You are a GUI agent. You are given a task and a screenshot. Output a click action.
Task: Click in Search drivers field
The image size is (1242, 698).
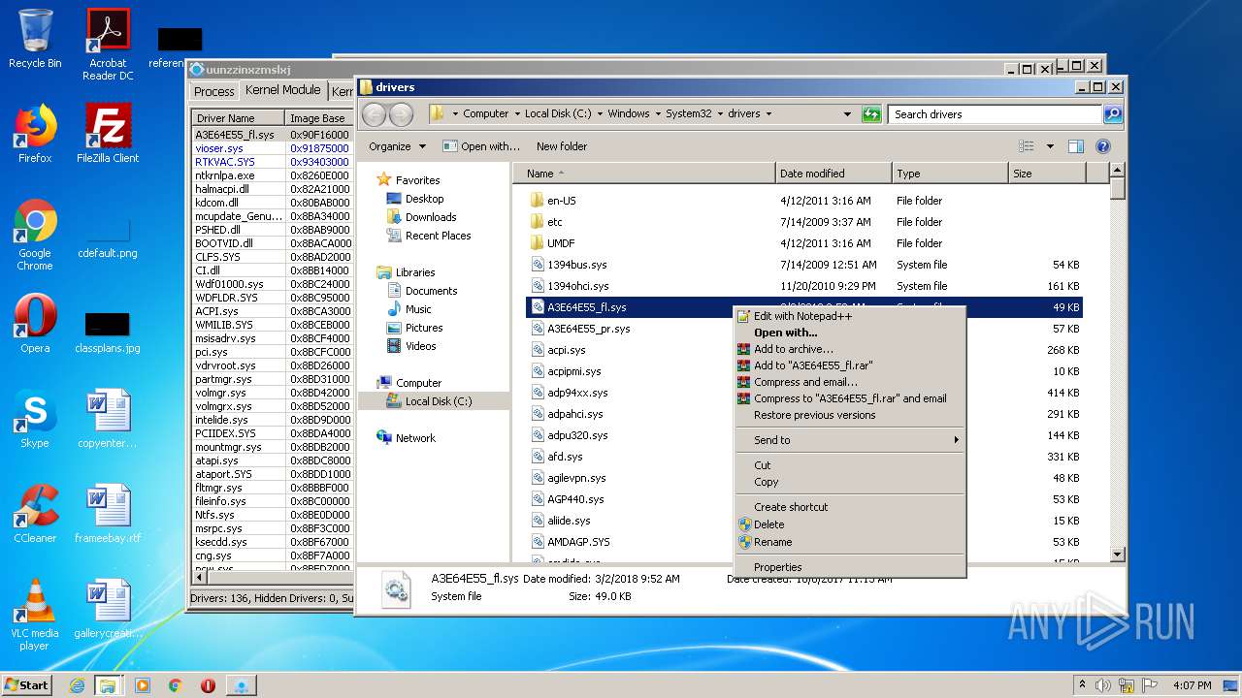996,114
